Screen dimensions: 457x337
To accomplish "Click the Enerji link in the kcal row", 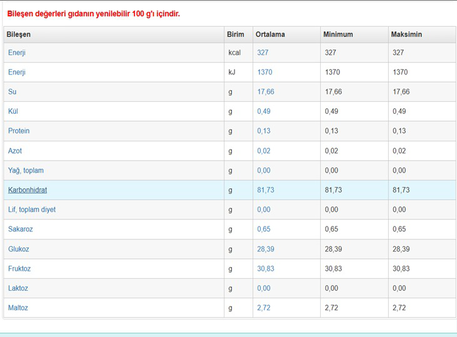I will pos(17,53).
